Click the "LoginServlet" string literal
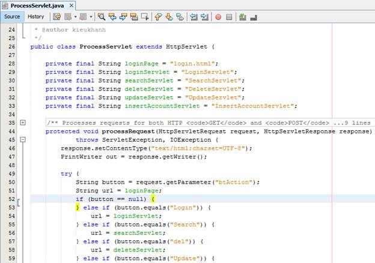Viewport: 375px width, 263px height. 207,72
